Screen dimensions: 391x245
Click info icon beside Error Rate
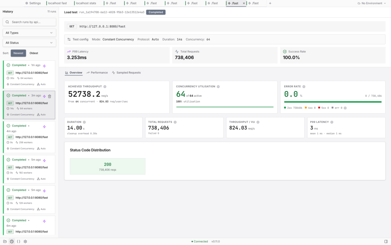(x=304, y=87)
